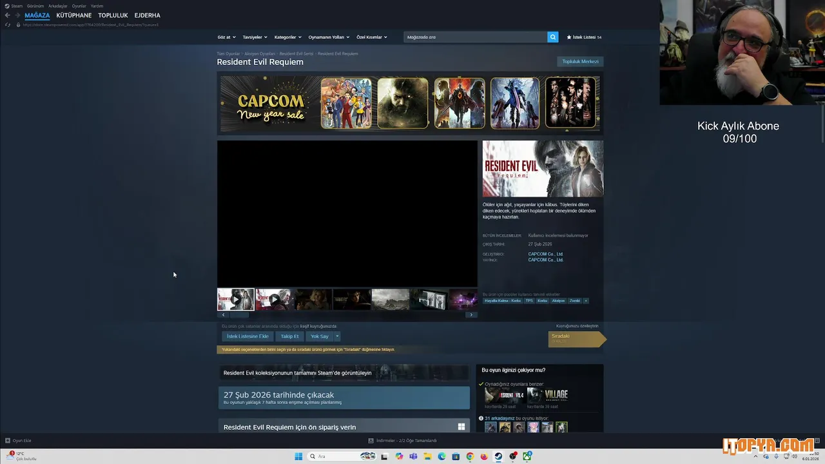Select the foggy landscape screenshot thumbnail
Screen dimensions: 825x464
click(x=390, y=299)
